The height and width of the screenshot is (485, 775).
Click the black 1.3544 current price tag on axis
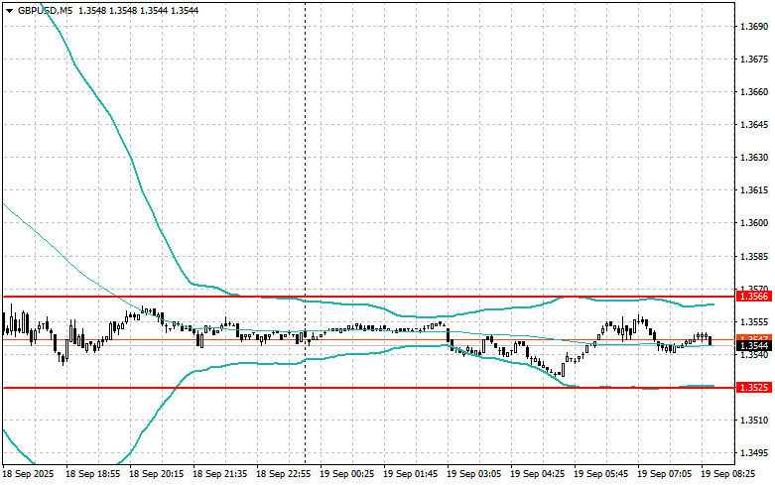[753, 345]
